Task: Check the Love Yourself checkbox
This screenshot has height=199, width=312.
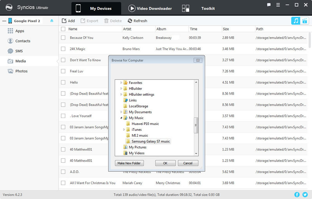Action: (63, 116)
